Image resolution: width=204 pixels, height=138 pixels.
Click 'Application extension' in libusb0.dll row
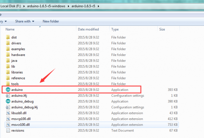127,113
